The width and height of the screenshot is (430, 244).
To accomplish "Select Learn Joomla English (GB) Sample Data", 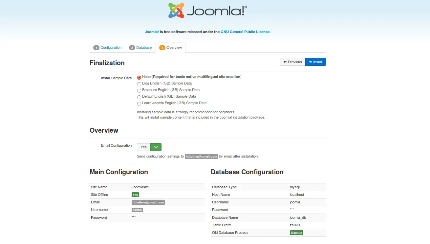I will tap(139, 104).
